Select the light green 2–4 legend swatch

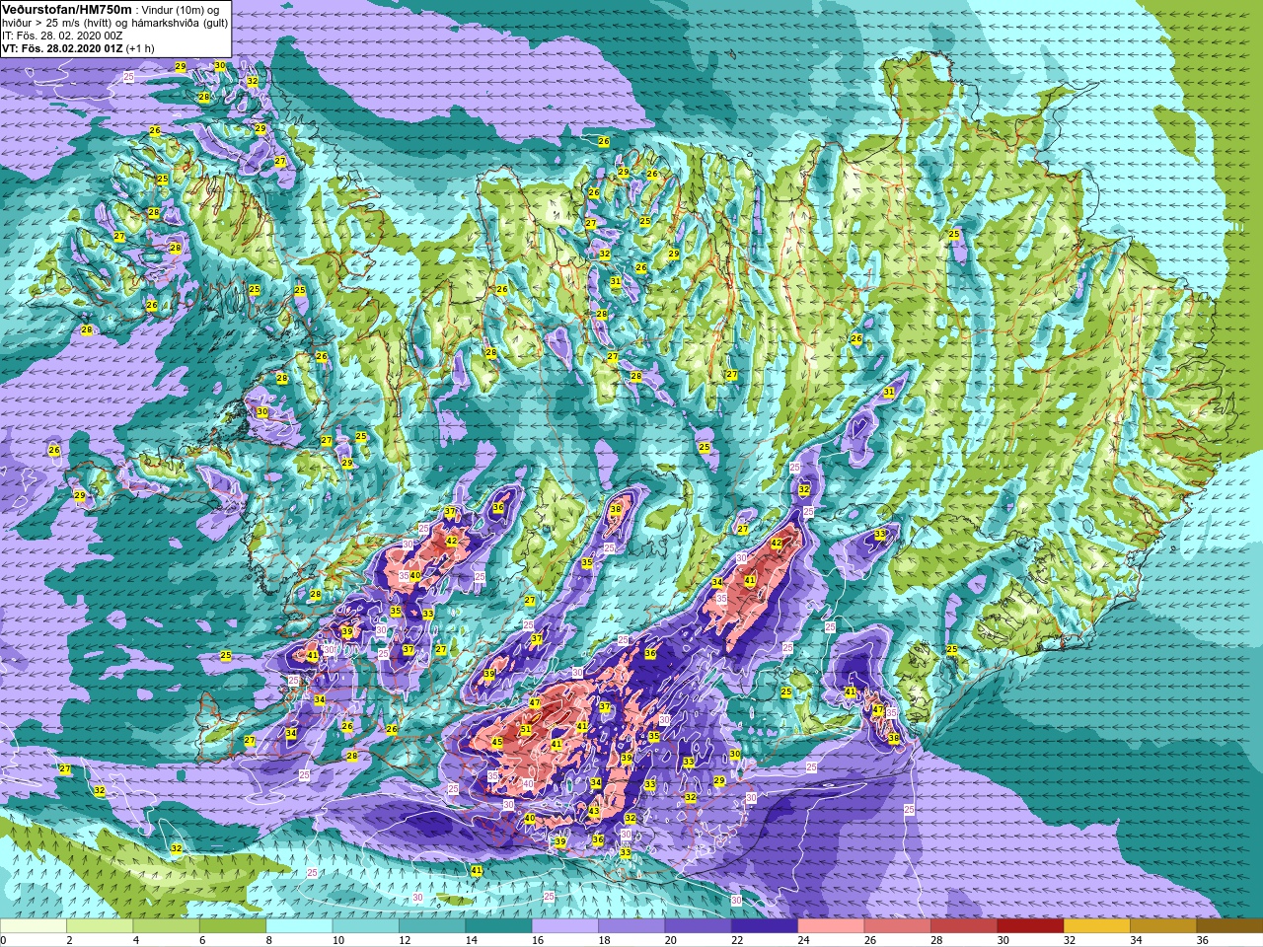pyautogui.click(x=100, y=926)
